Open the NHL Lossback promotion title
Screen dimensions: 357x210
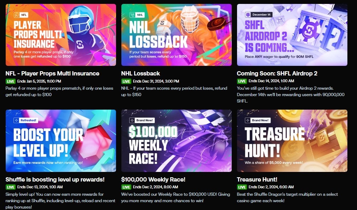[141, 73]
